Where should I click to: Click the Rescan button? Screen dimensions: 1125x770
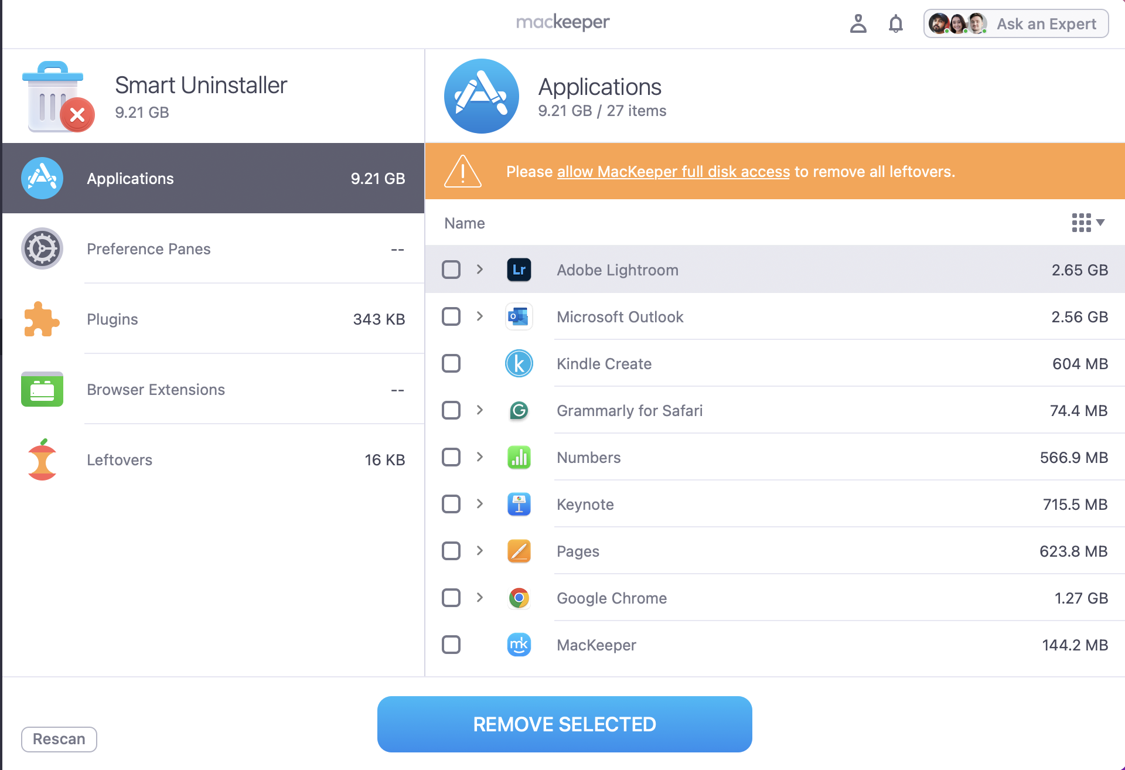(59, 739)
